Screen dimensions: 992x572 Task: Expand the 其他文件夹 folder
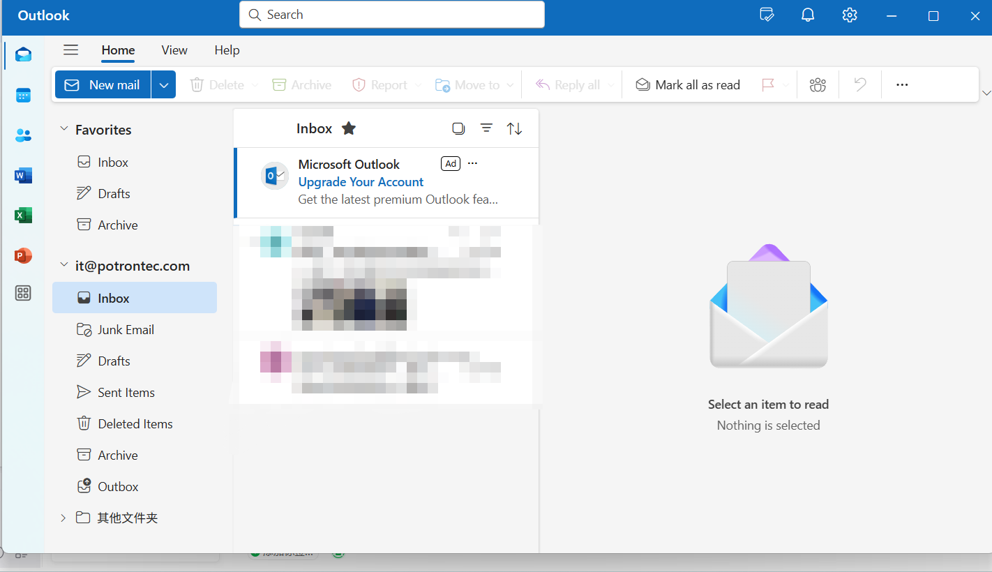(63, 518)
